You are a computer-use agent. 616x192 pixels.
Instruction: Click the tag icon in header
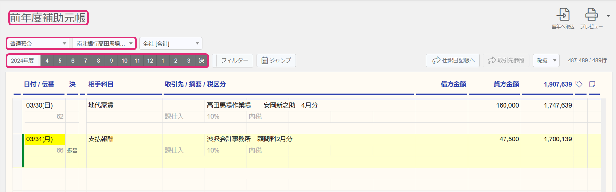[579, 84]
